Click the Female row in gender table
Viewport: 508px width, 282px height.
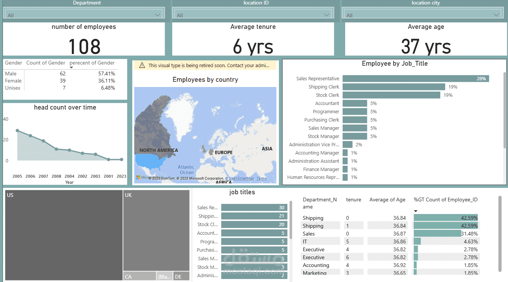point(60,81)
